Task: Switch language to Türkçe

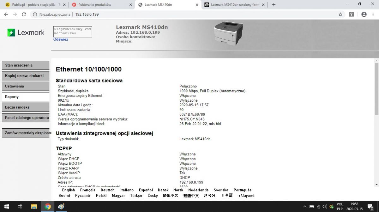Action: 136,196
